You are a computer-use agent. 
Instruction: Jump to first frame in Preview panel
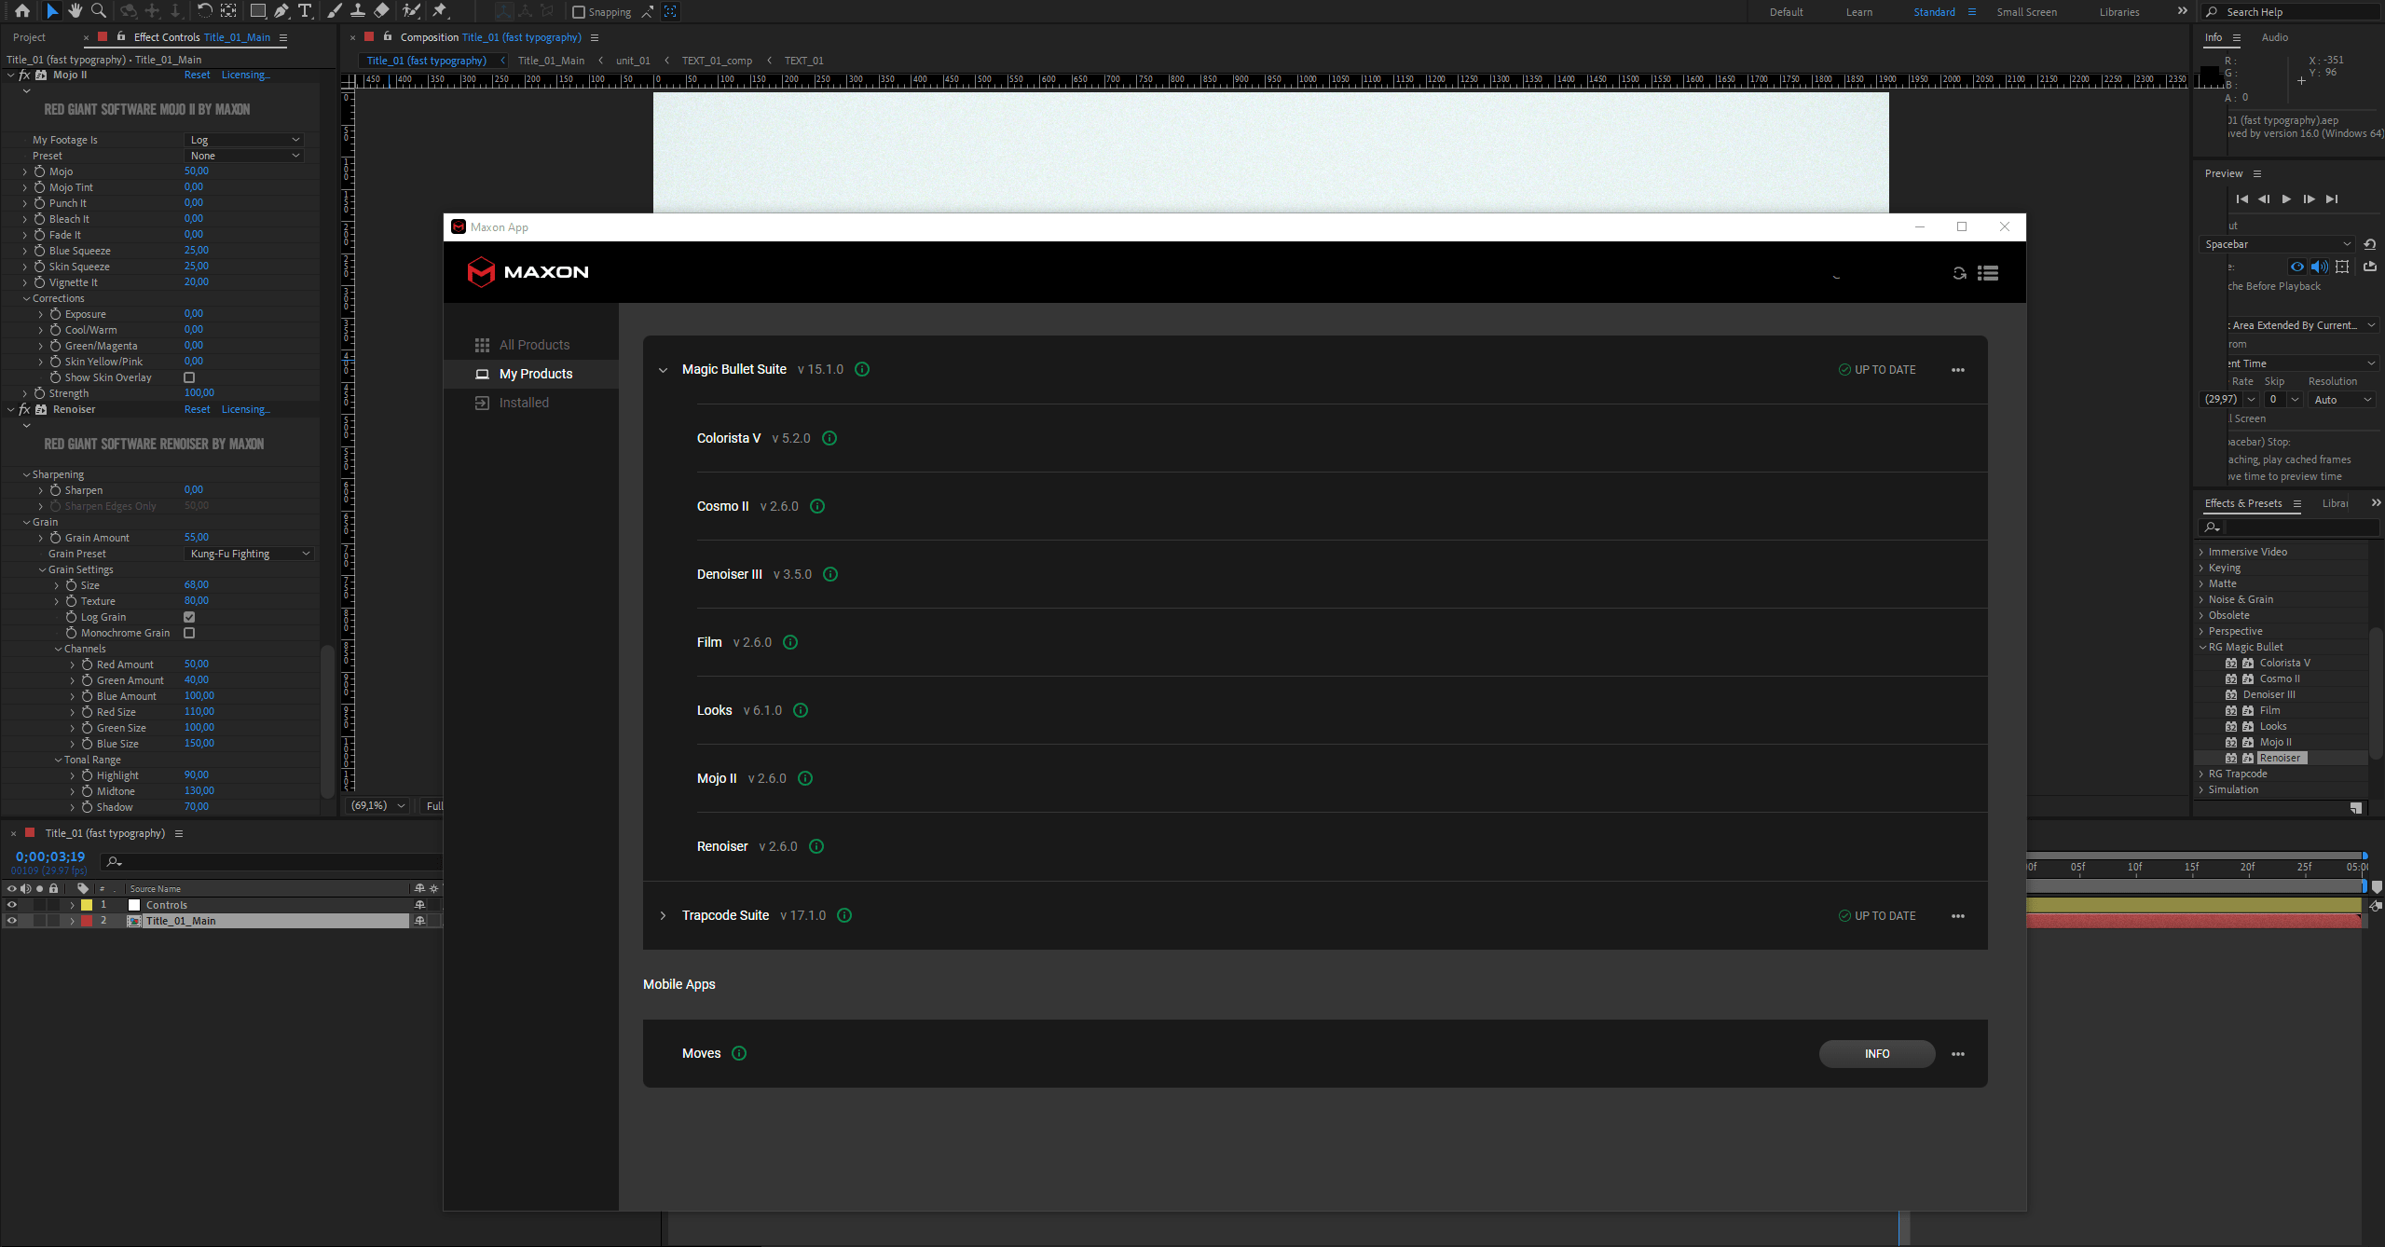pos(2241,199)
